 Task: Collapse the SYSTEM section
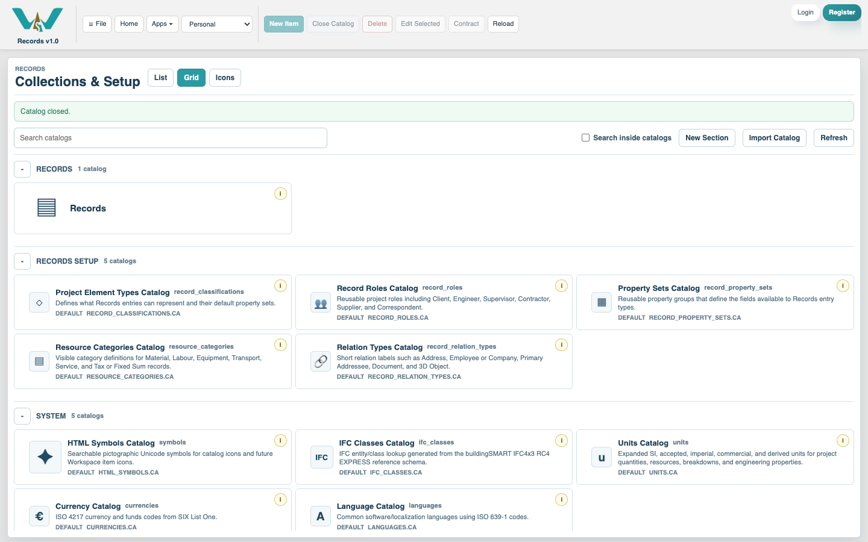click(22, 416)
